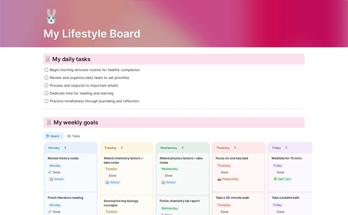This screenshot has width=348, height=215.
Task: Click the rabbit icon beside My weekly goals
Action: (x=49, y=122)
